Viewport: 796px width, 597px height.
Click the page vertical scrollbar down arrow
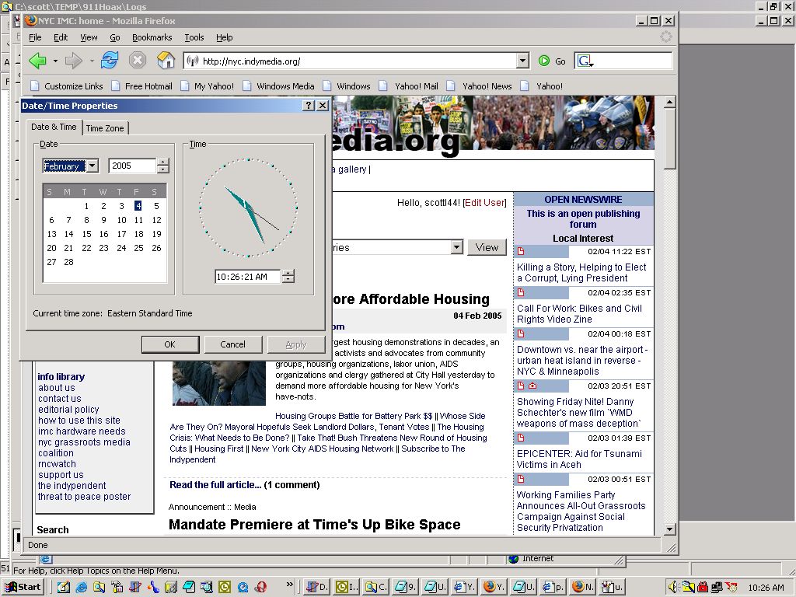click(x=670, y=529)
